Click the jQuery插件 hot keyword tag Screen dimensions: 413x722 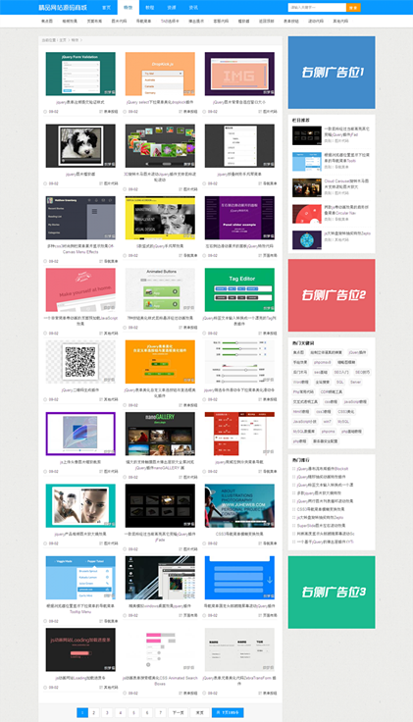pyautogui.click(x=357, y=352)
